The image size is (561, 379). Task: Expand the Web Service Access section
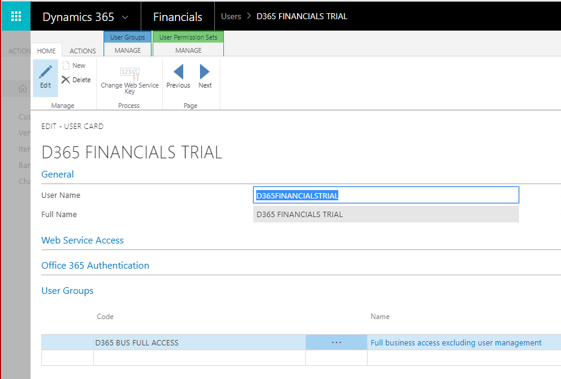[82, 240]
